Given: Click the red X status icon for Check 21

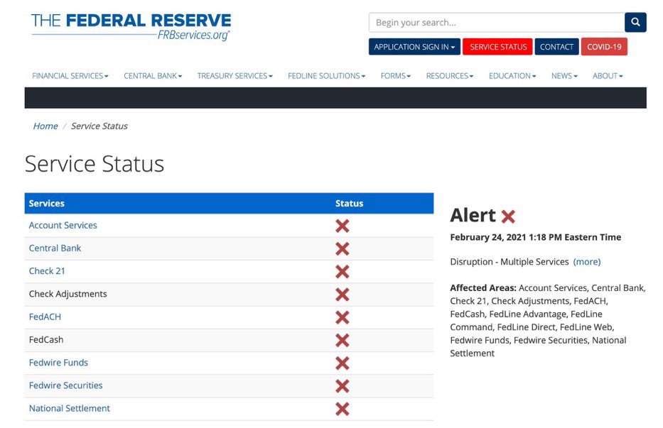Looking at the screenshot, I should point(342,272).
